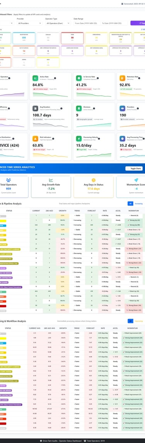The height and width of the screenshot is (443, 145).
Task: Click the Risk Indicators warning icon
Action: pos(35,139)
